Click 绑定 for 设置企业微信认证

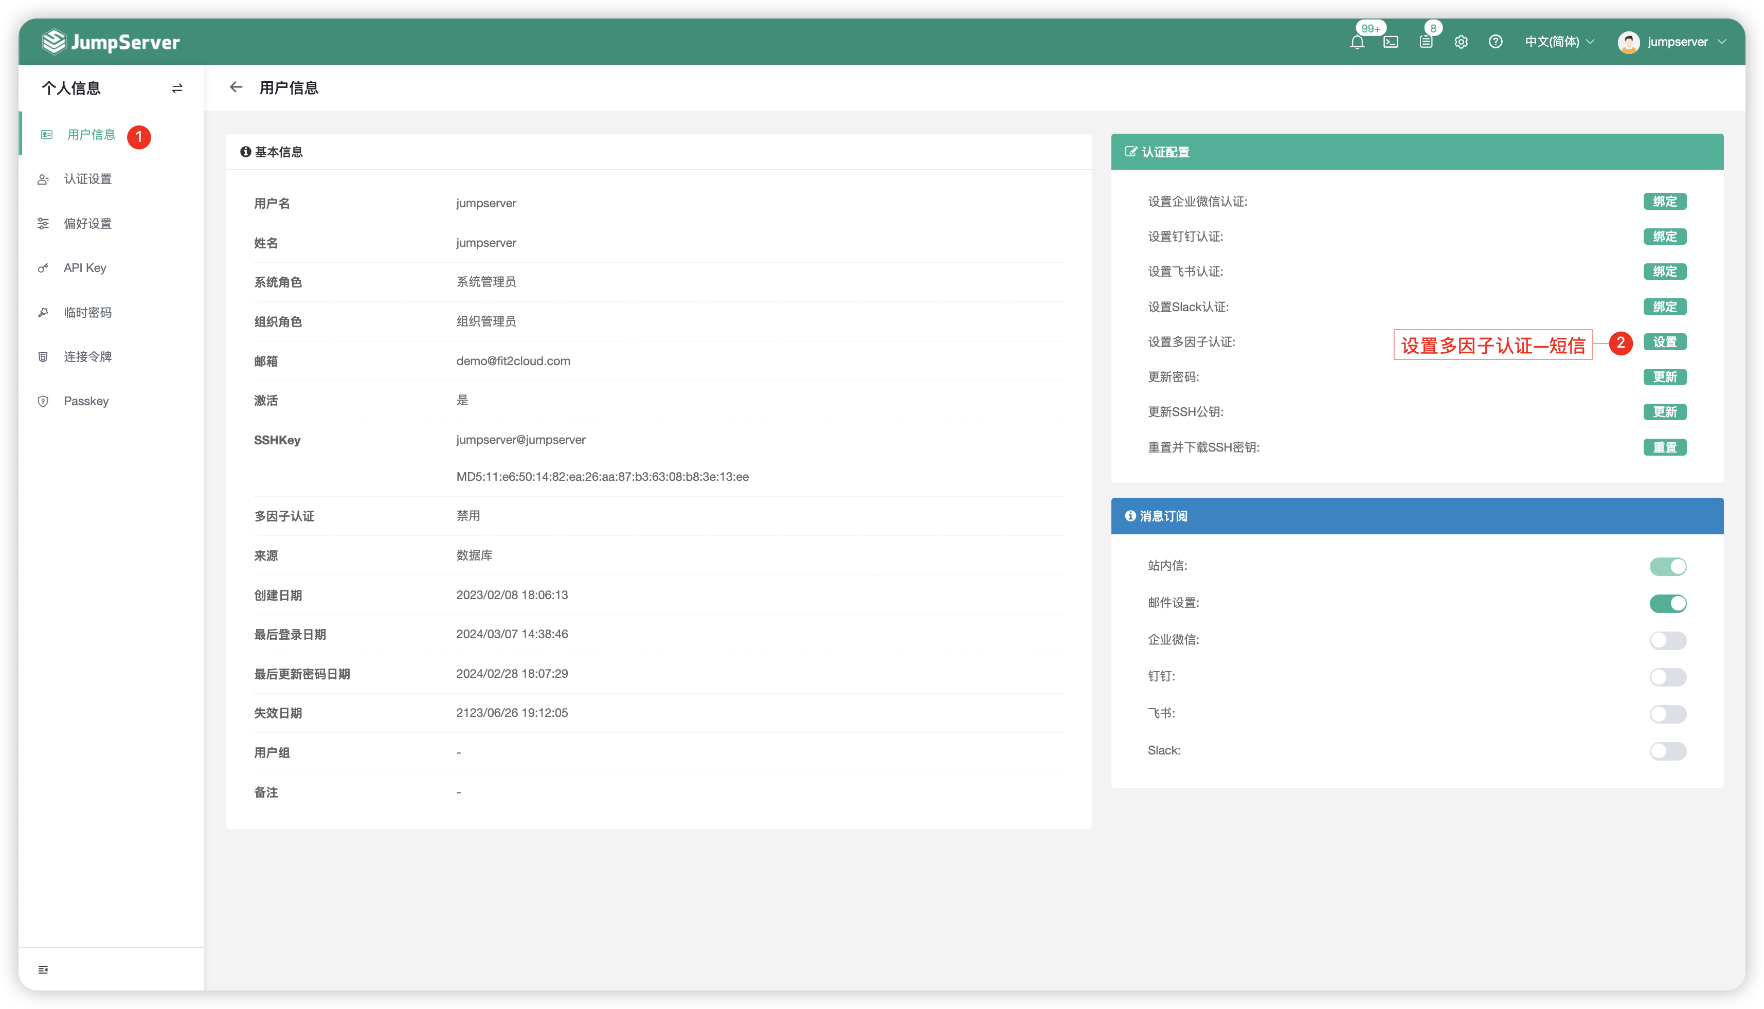tap(1664, 202)
